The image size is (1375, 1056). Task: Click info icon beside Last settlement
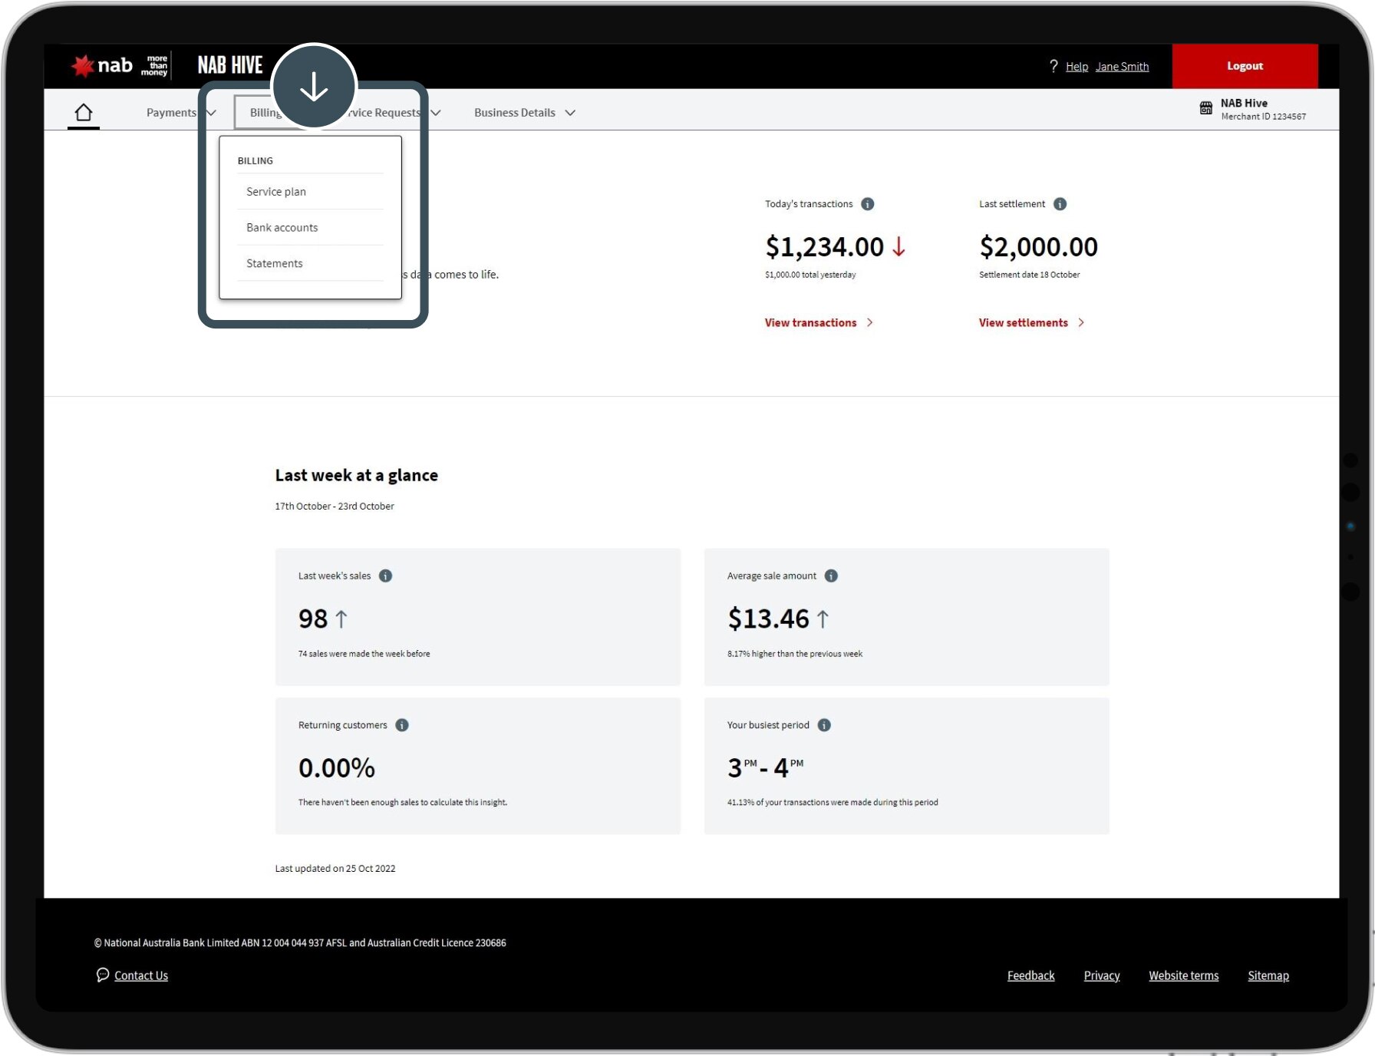pyautogui.click(x=1060, y=204)
